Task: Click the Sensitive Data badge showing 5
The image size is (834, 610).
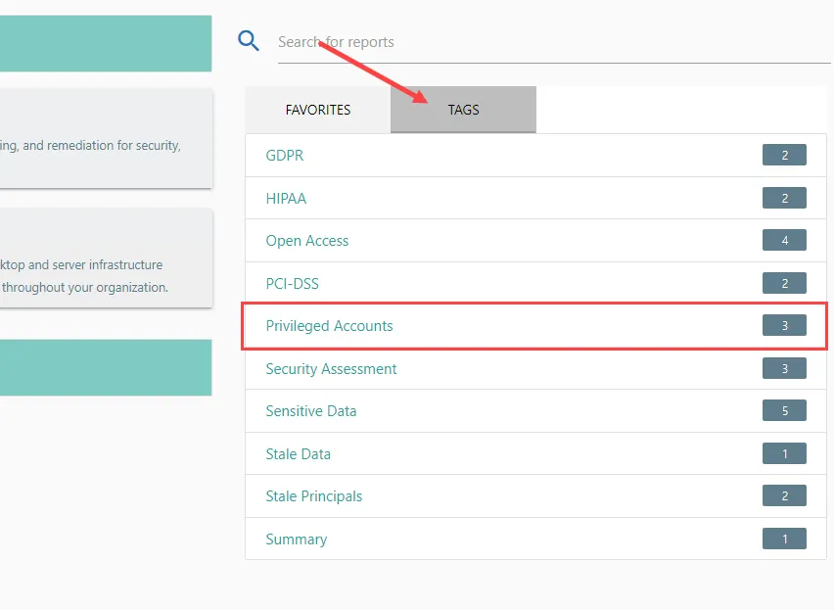Action: tap(784, 410)
